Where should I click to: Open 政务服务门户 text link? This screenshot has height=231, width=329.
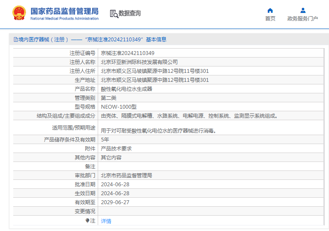coord(303,19)
